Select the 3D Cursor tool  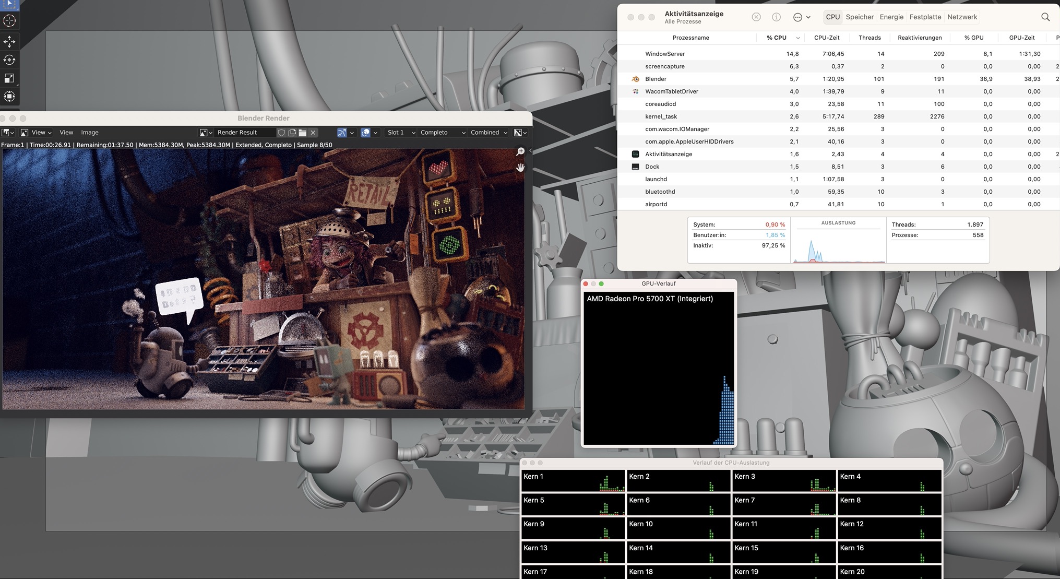pos(9,21)
